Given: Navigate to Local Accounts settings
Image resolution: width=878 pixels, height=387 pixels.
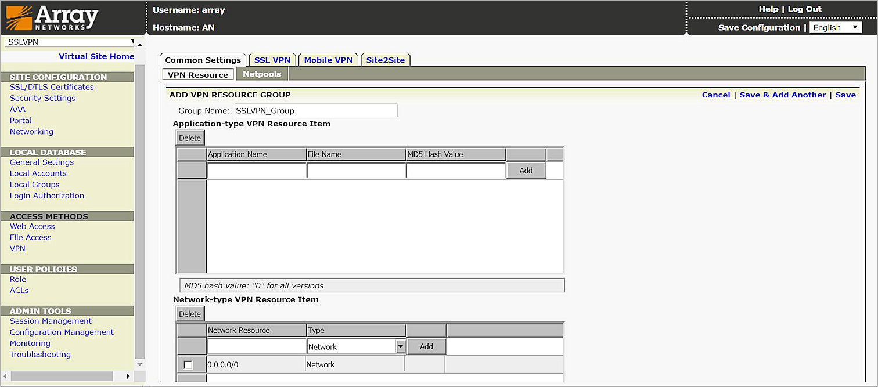Looking at the screenshot, I should coord(38,173).
